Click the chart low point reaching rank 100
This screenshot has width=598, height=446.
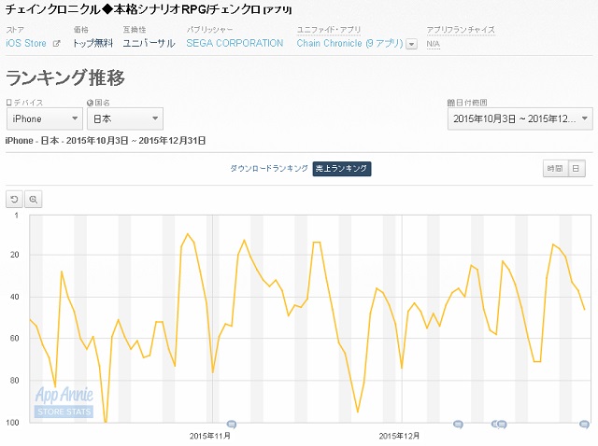coord(106,422)
